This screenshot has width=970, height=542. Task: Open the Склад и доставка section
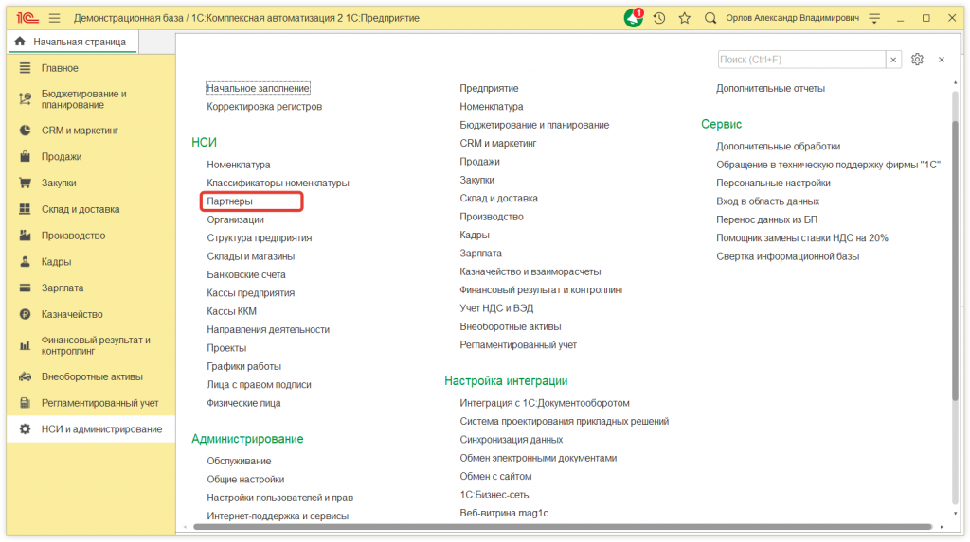pos(81,209)
